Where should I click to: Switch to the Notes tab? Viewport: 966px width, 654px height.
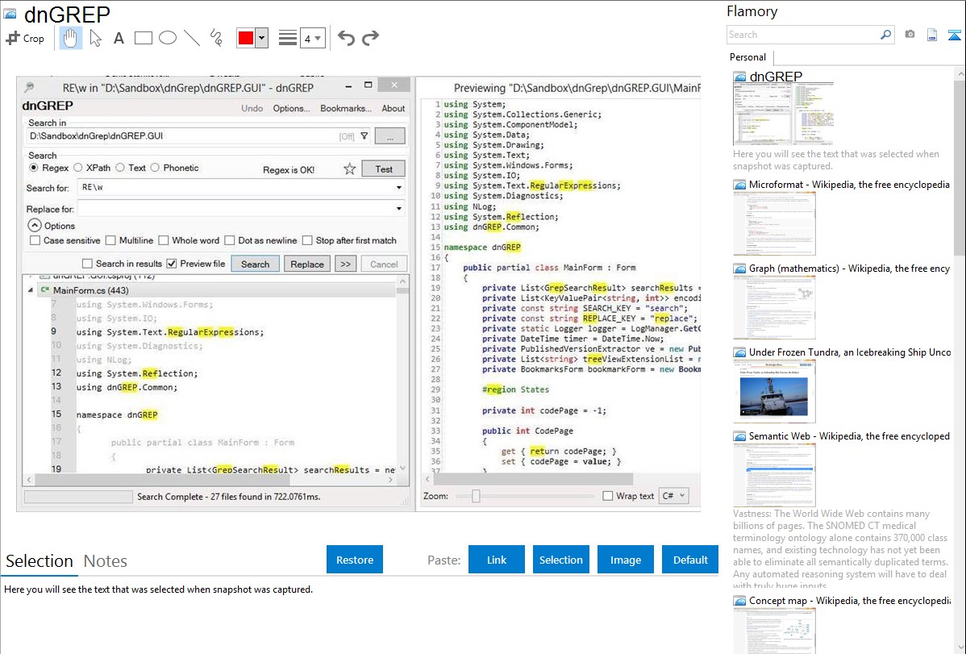(105, 561)
